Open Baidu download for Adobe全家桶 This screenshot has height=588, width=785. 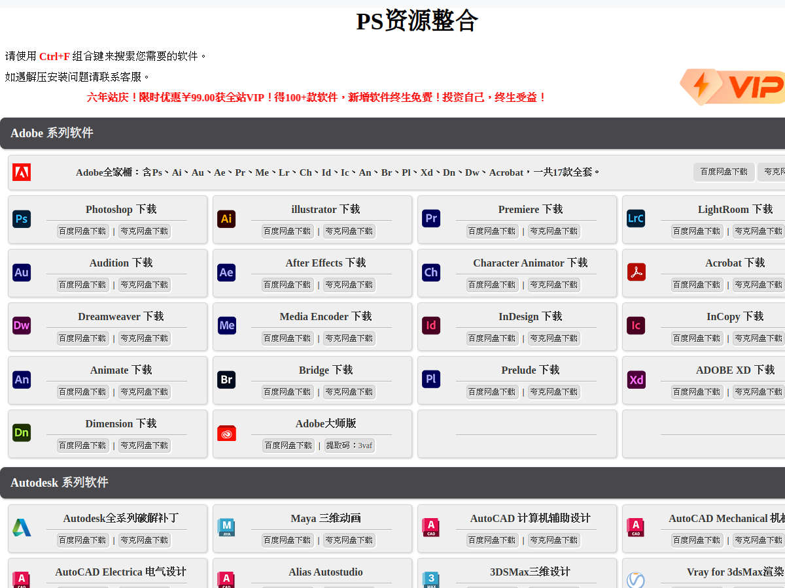click(724, 172)
